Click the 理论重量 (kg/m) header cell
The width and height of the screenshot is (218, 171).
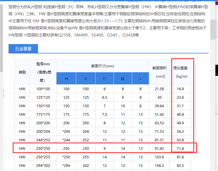click(180, 72)
